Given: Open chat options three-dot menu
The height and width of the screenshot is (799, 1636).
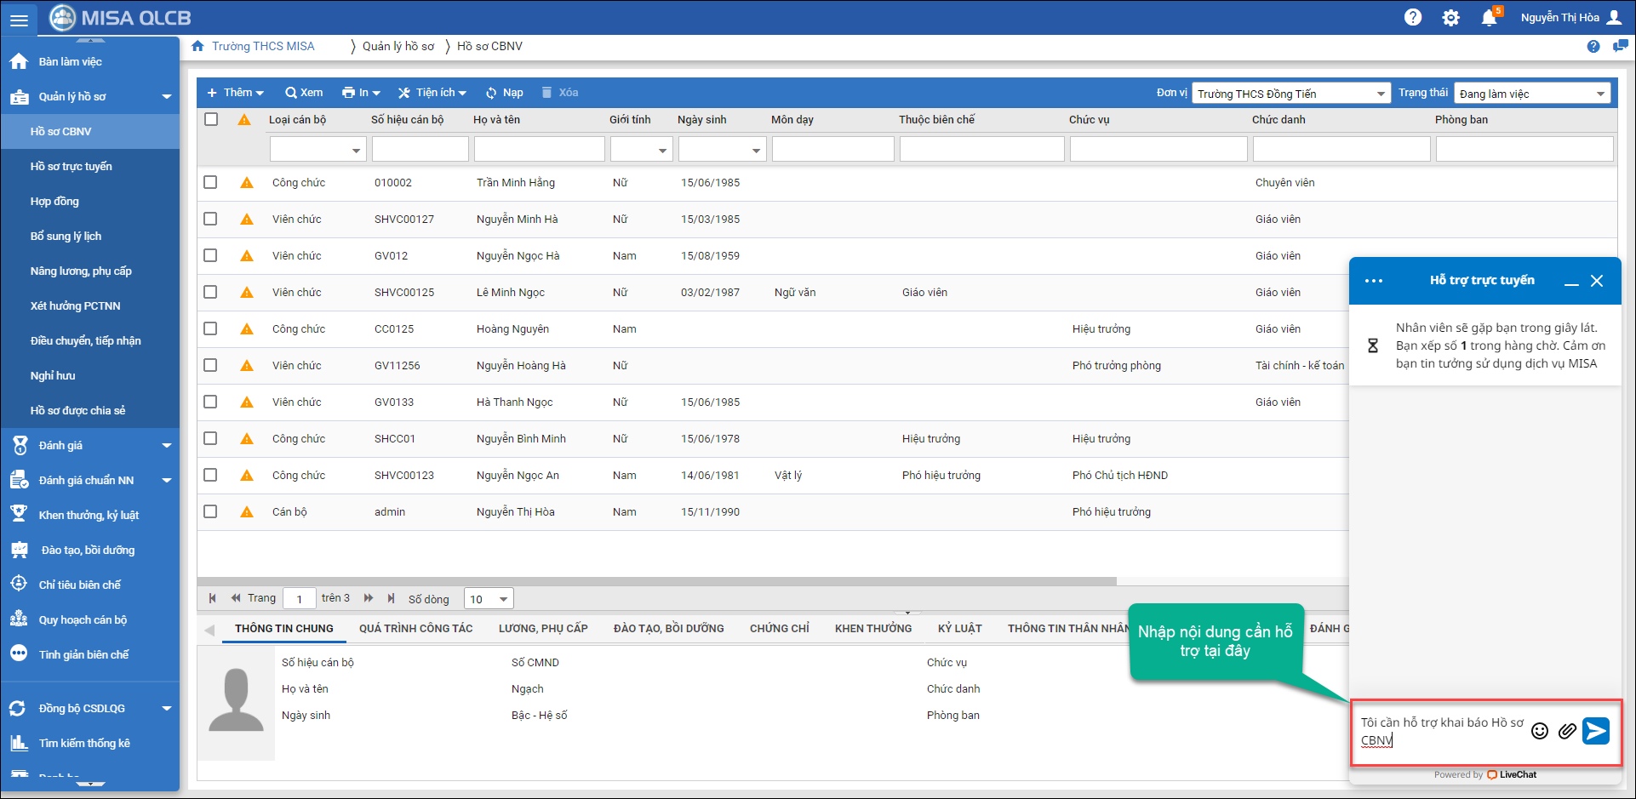Looking at the screenshot, I should coord(1373,281).
